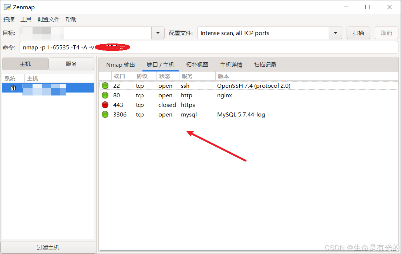
Task: Switch to the Nmap 输出 tab
Action: (121, 65)
